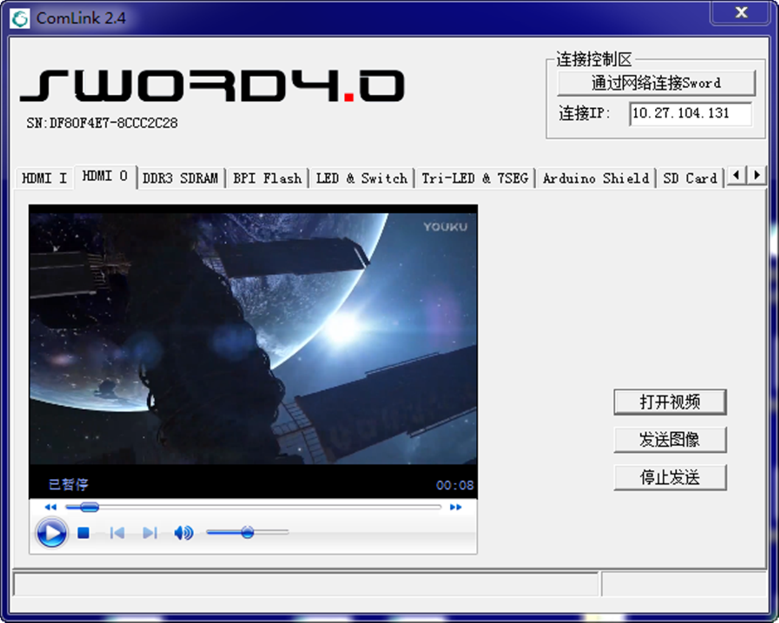Image resolution: width=779 pixels, height=623 pixels.
Task: Focus the 连接IP address field
Action: pyautogui.click(x=690, y=113)
